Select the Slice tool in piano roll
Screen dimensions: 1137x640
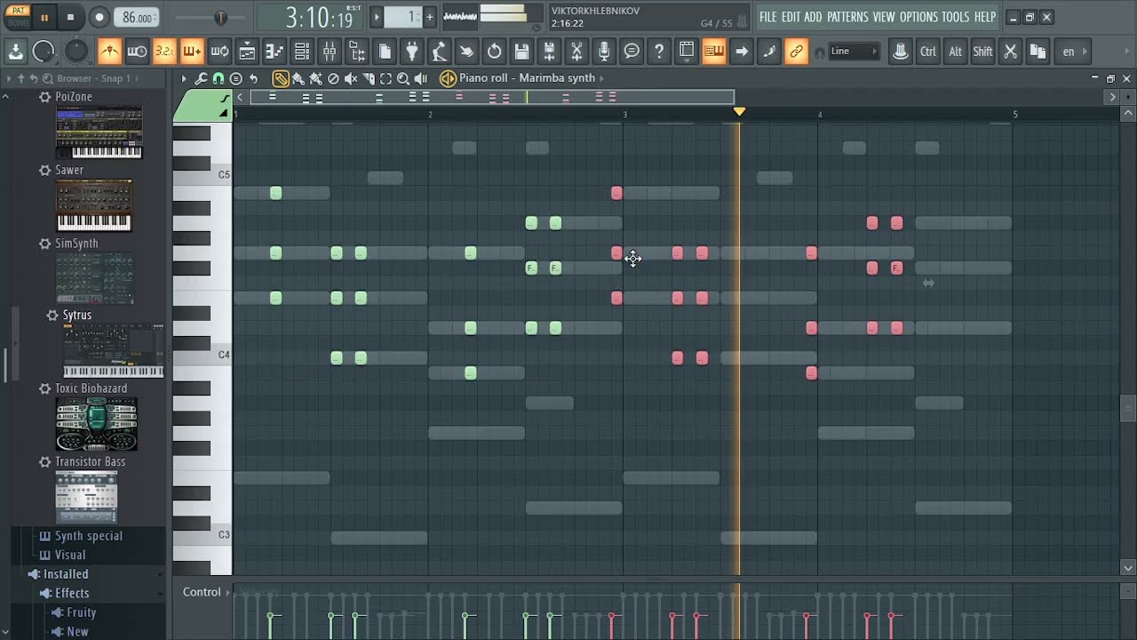click(369, 78)
